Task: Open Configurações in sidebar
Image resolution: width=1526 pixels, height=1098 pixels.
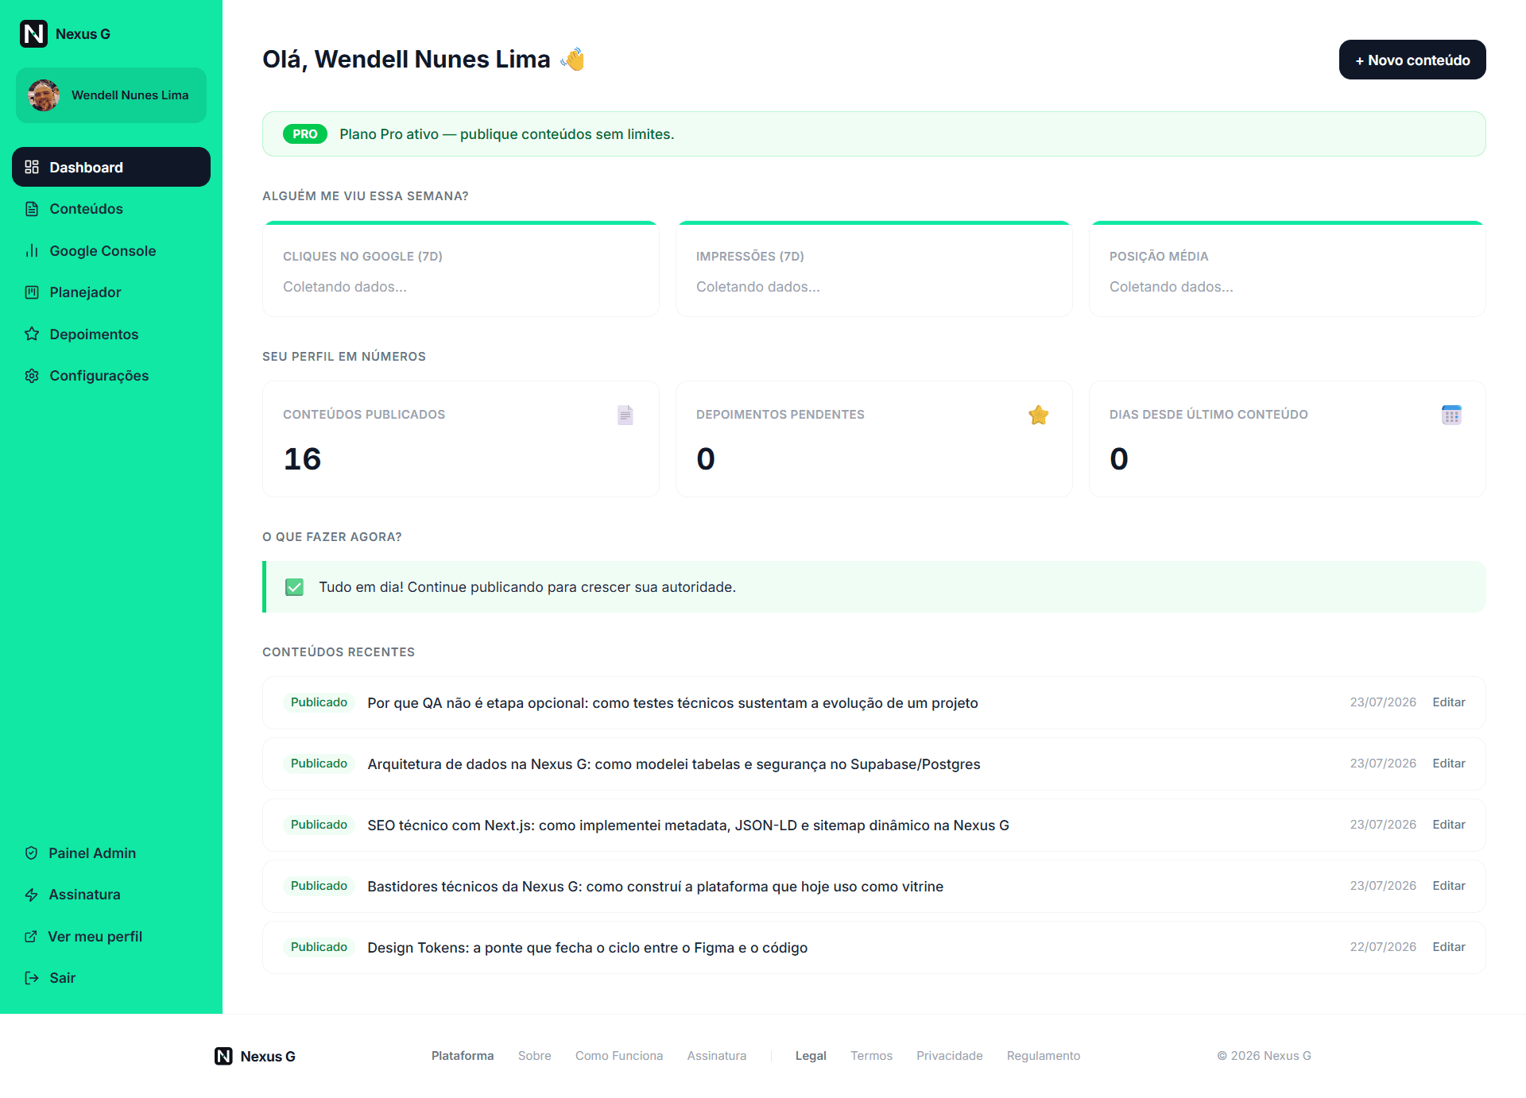Action: (x=111, y=376)
